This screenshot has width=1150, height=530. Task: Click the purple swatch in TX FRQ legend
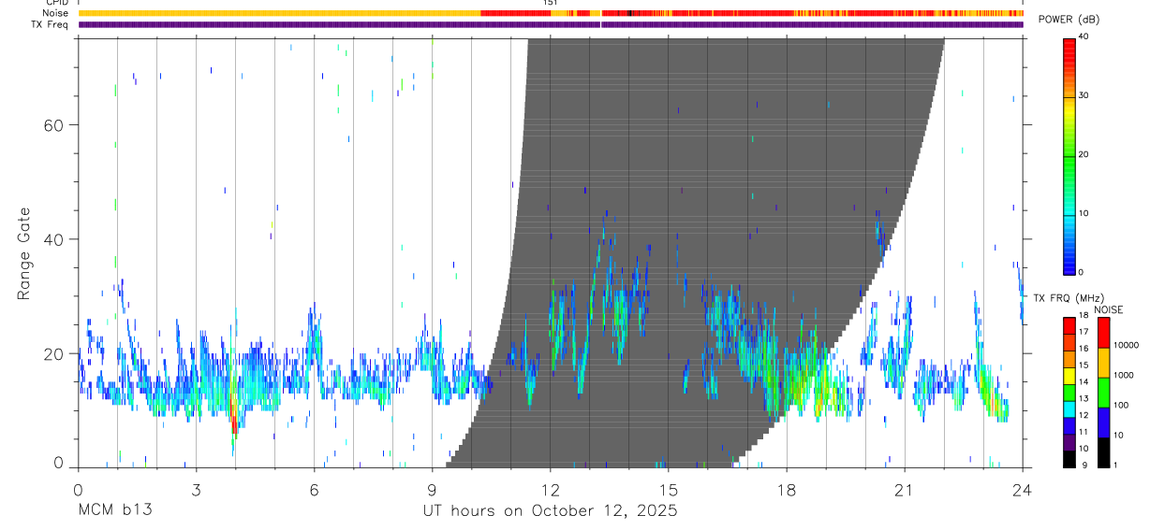(1069, 443)
